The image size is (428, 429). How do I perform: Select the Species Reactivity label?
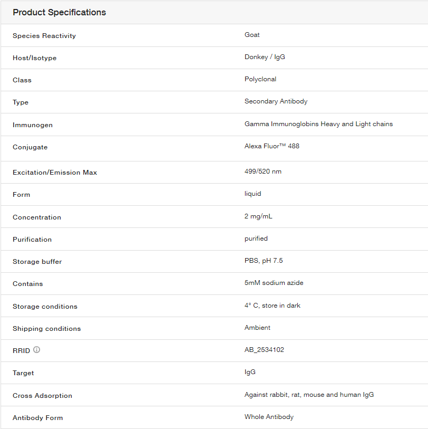(44, 36)
